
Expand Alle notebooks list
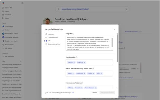8,56
